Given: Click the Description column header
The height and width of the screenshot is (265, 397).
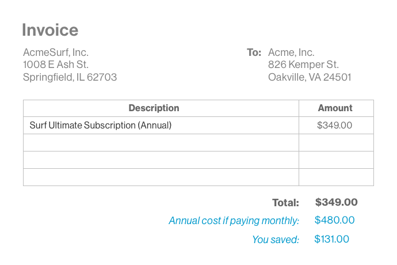Looking at the screenshot, I should 154,108.
